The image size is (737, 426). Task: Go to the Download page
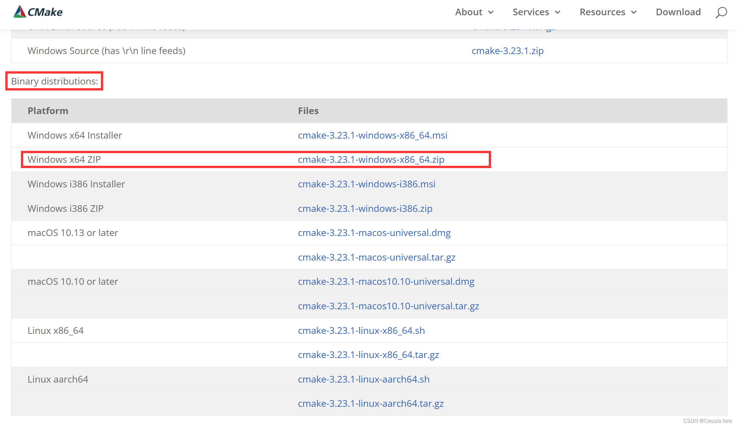click(x=678, y=12)
